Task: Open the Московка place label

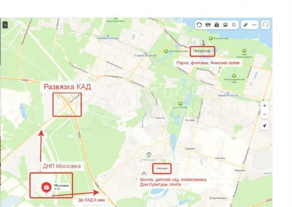Action: tap(61, 186)
